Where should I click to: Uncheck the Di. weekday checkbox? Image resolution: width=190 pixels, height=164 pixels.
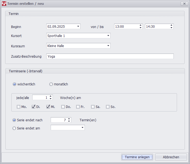pyautogui.click(x=34, y=107)
